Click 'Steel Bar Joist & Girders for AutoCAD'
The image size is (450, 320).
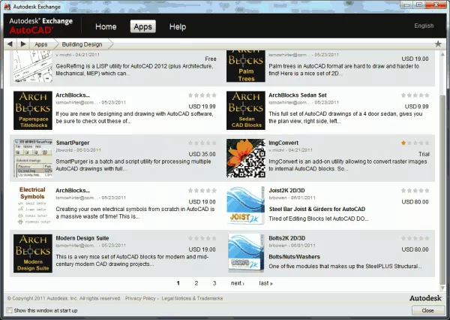(317, 209)
